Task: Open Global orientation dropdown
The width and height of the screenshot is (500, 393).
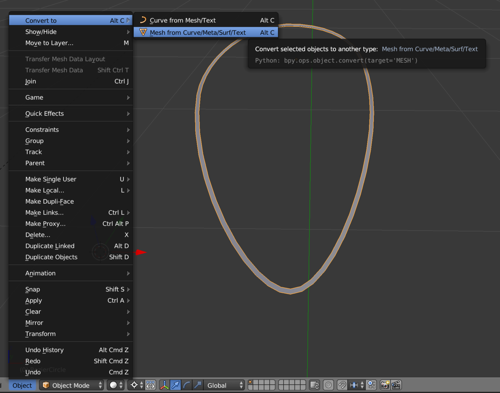Action: pos(224,386)
